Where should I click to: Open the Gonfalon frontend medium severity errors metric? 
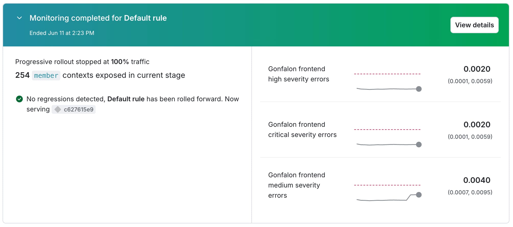point(296,185)
